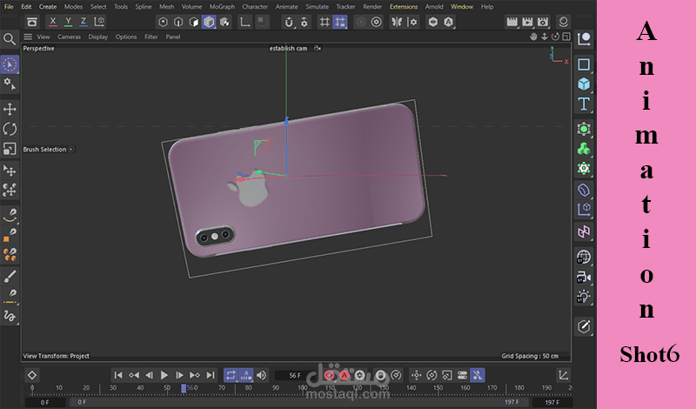Viewport: 696px width, 409px height.
Task: Toggle the highlighted point-level animation key button
Action: (x=478, y=375)
